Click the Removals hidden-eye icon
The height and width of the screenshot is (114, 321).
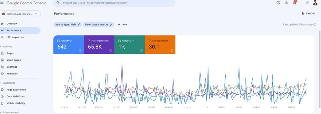click(2, 74)
